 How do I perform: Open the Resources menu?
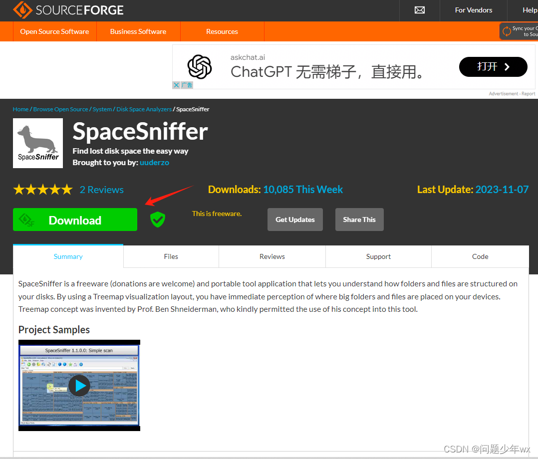click(222, 31)
